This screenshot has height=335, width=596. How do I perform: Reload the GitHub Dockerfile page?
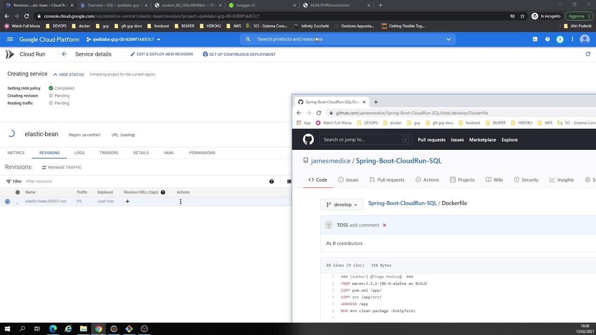click(318, 113)
